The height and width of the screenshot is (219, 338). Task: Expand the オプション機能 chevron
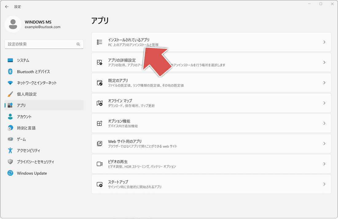tap(324, 123)
